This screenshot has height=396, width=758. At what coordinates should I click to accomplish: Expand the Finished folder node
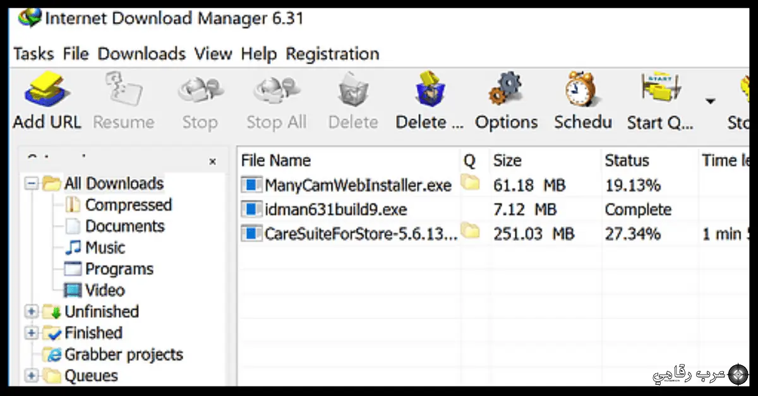30,334
